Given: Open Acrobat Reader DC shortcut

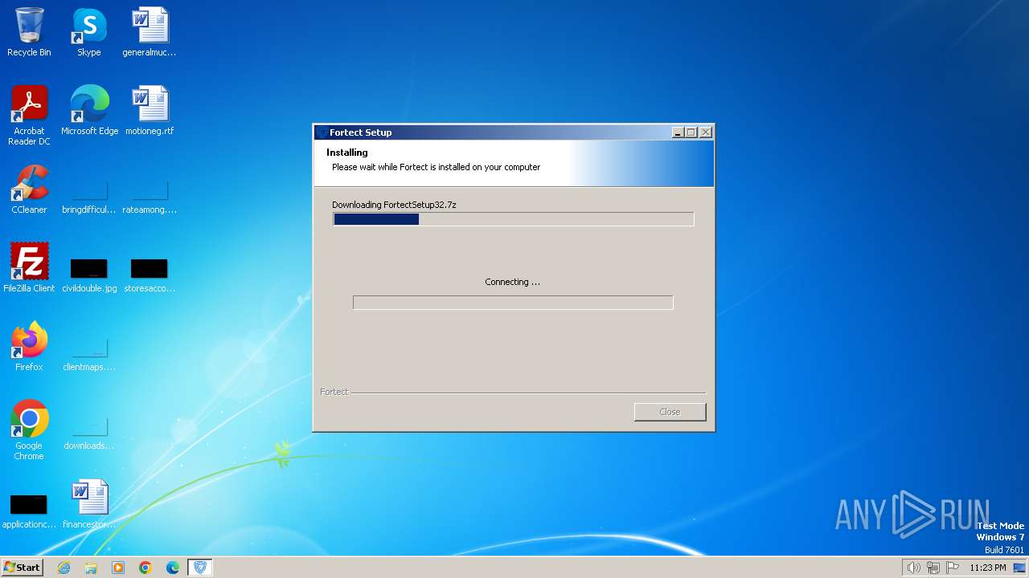Looking at the screenshot, I should 29,116.
